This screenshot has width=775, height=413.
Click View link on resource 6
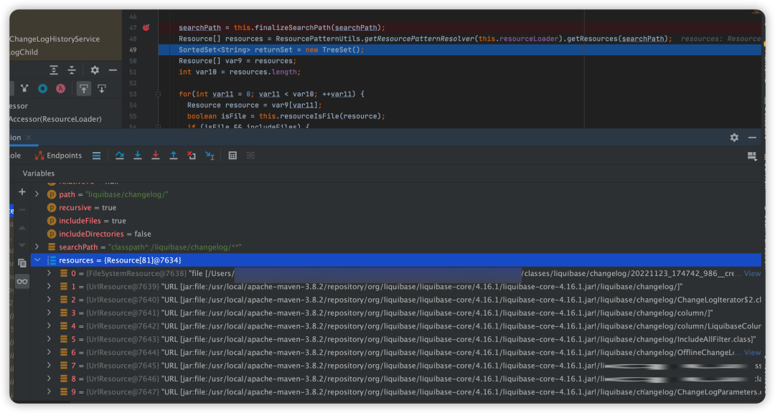point(752,353)
